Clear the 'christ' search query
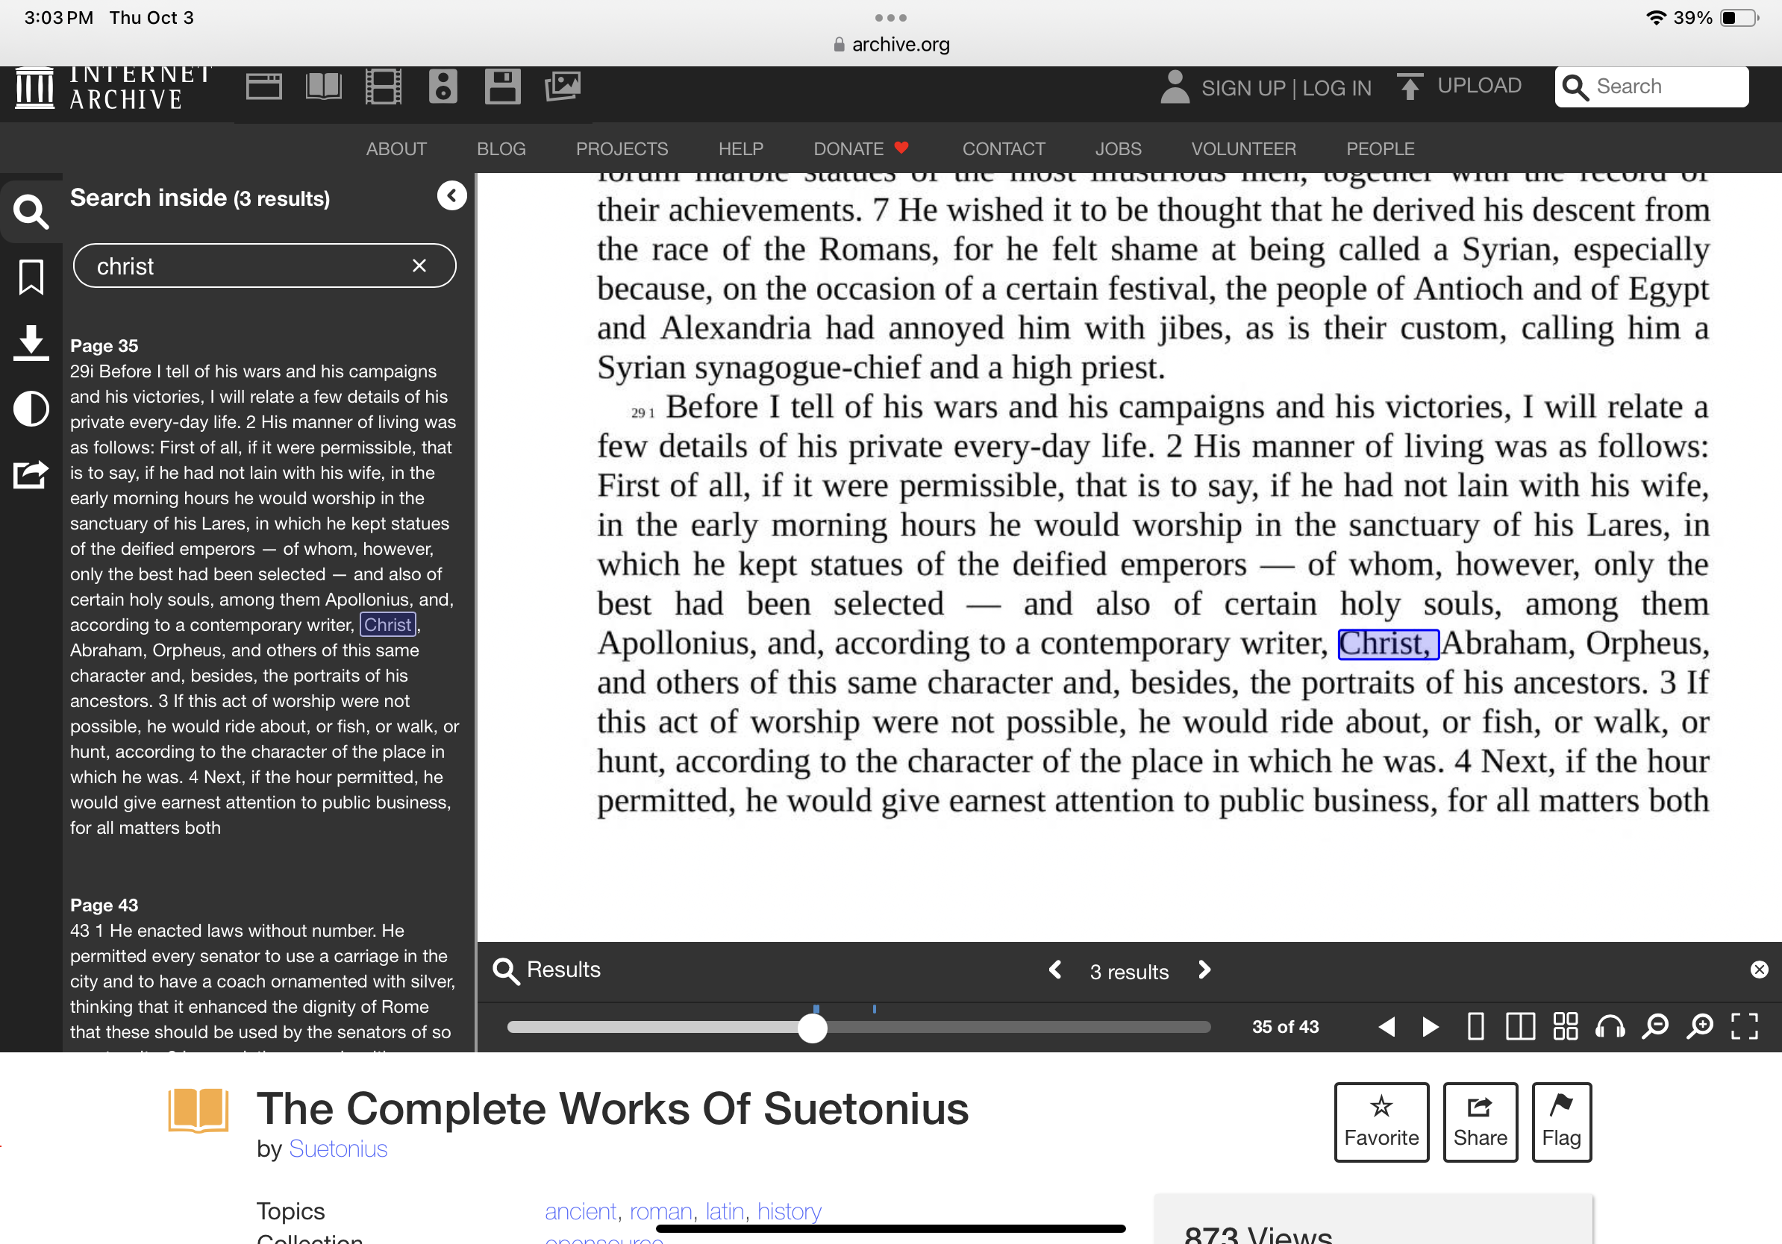Viewport: 1782px width, 1244px height. (419, 266)
